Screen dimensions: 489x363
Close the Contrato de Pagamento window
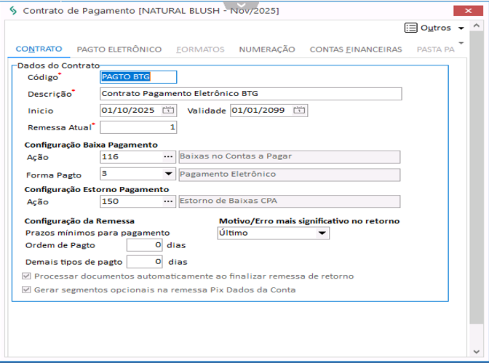click(468, 11)
